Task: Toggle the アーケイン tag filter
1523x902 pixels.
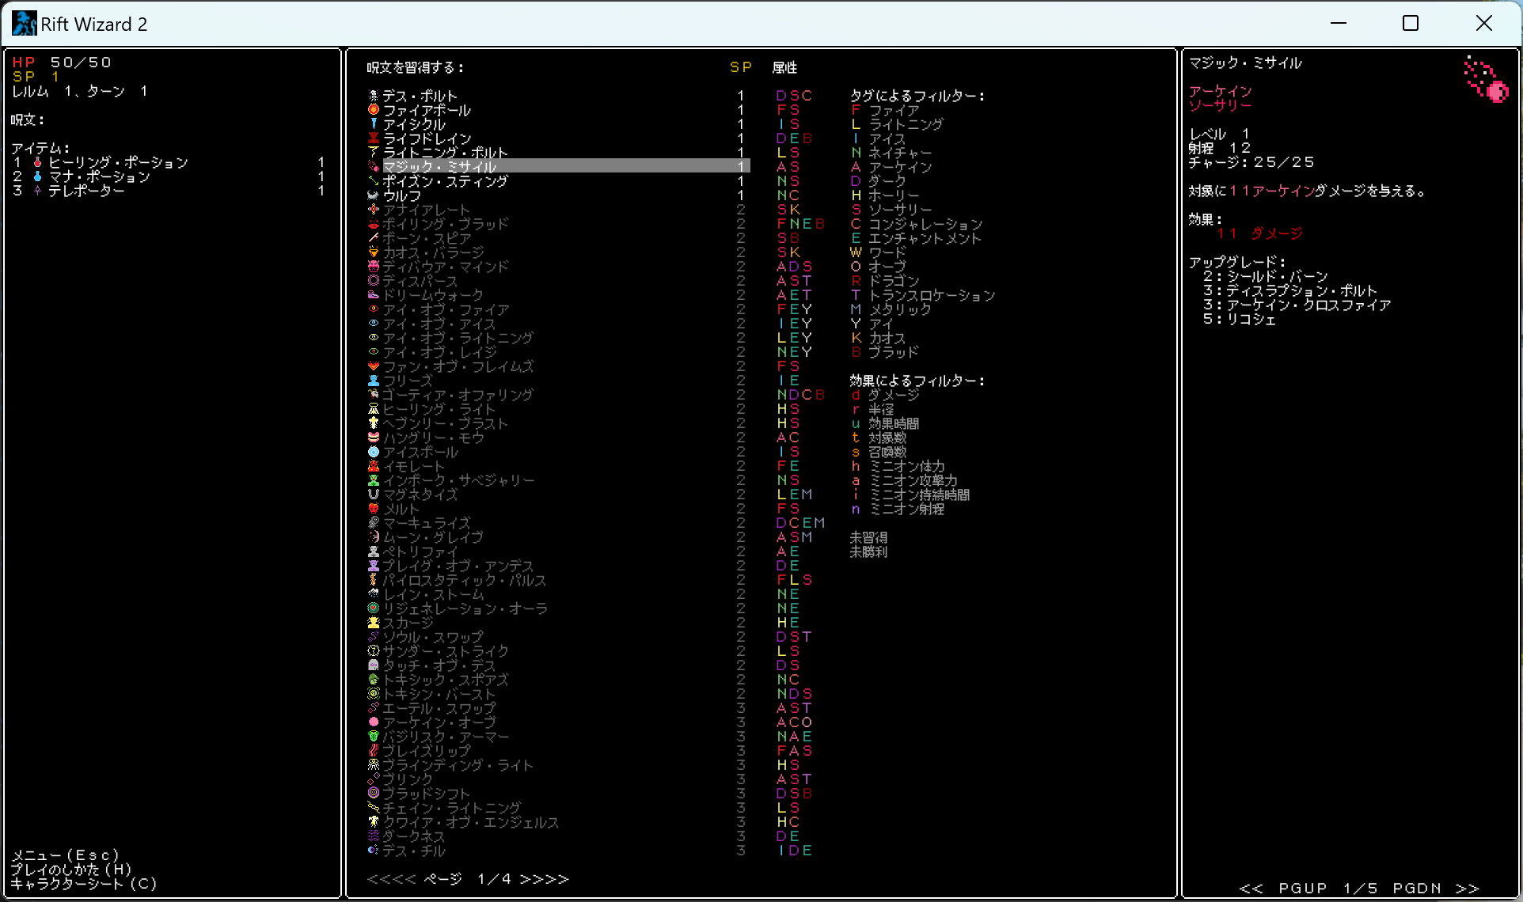Action: (x=900, y=167)
